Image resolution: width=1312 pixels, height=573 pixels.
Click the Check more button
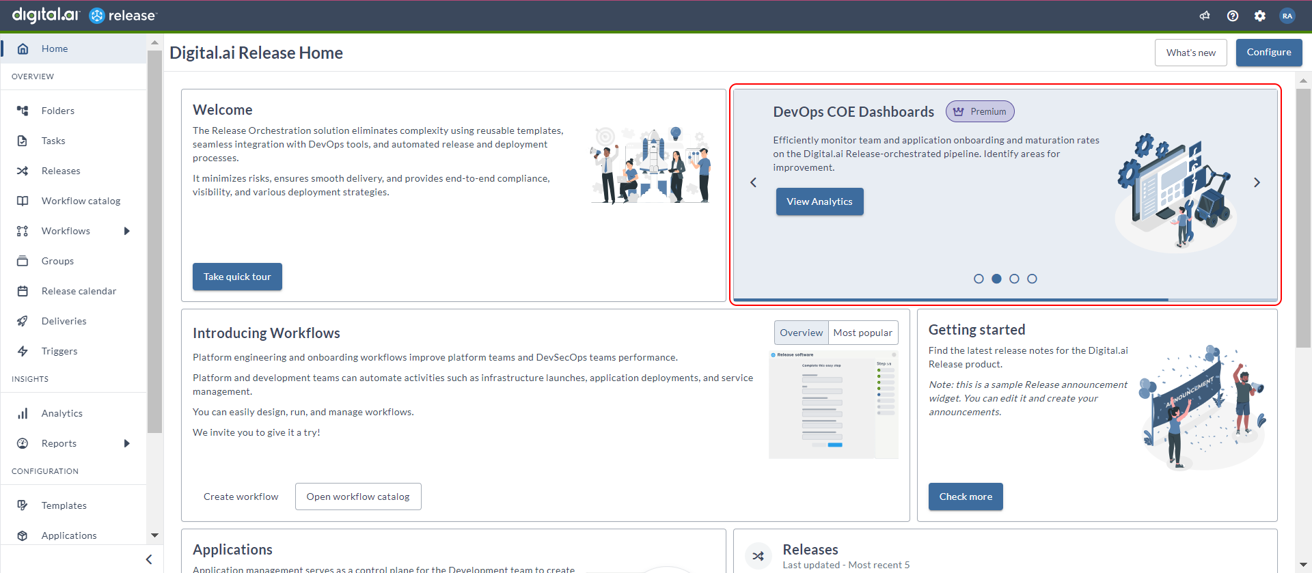click(966, 497)
